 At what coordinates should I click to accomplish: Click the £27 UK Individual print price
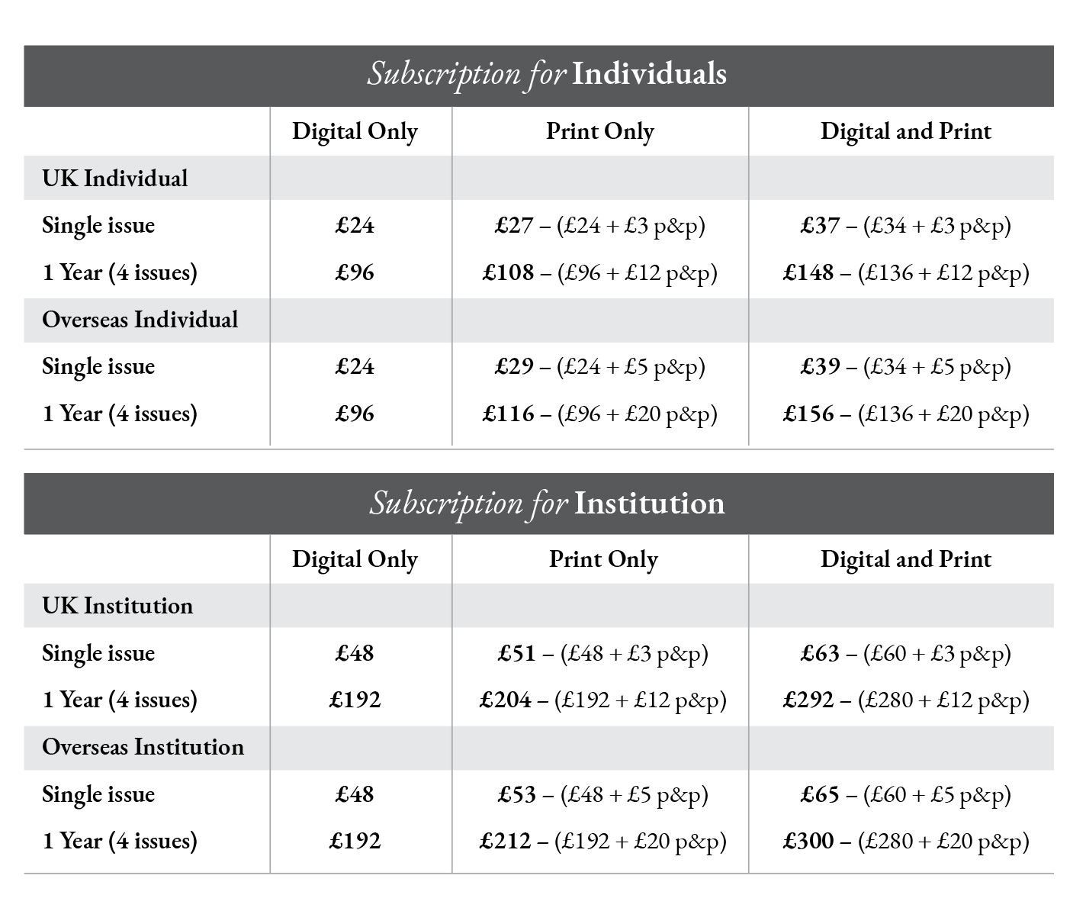[x=514, y=226]
